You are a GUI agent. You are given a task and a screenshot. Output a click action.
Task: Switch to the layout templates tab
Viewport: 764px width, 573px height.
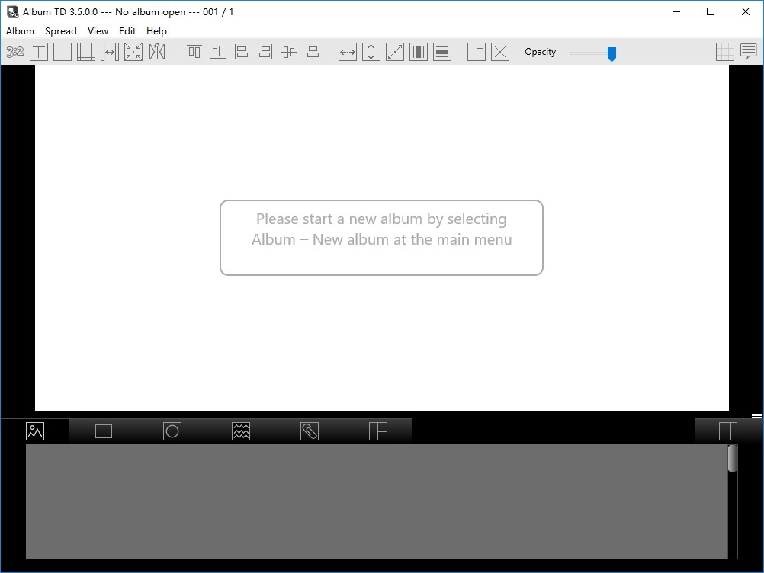coord(378,431)
